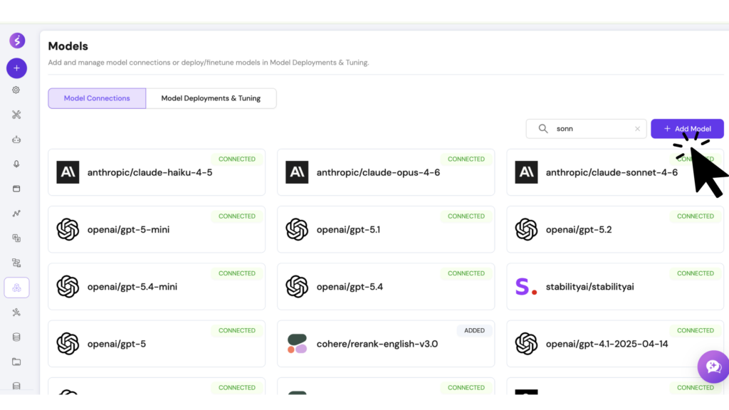Viewport: 729px width, 410px height.
Task: Select openai/gpt-5-mini model name
Action: tap(128, 230)
